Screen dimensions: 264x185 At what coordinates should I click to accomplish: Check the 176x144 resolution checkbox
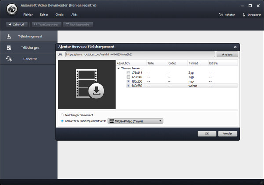[x=128, y=73]
